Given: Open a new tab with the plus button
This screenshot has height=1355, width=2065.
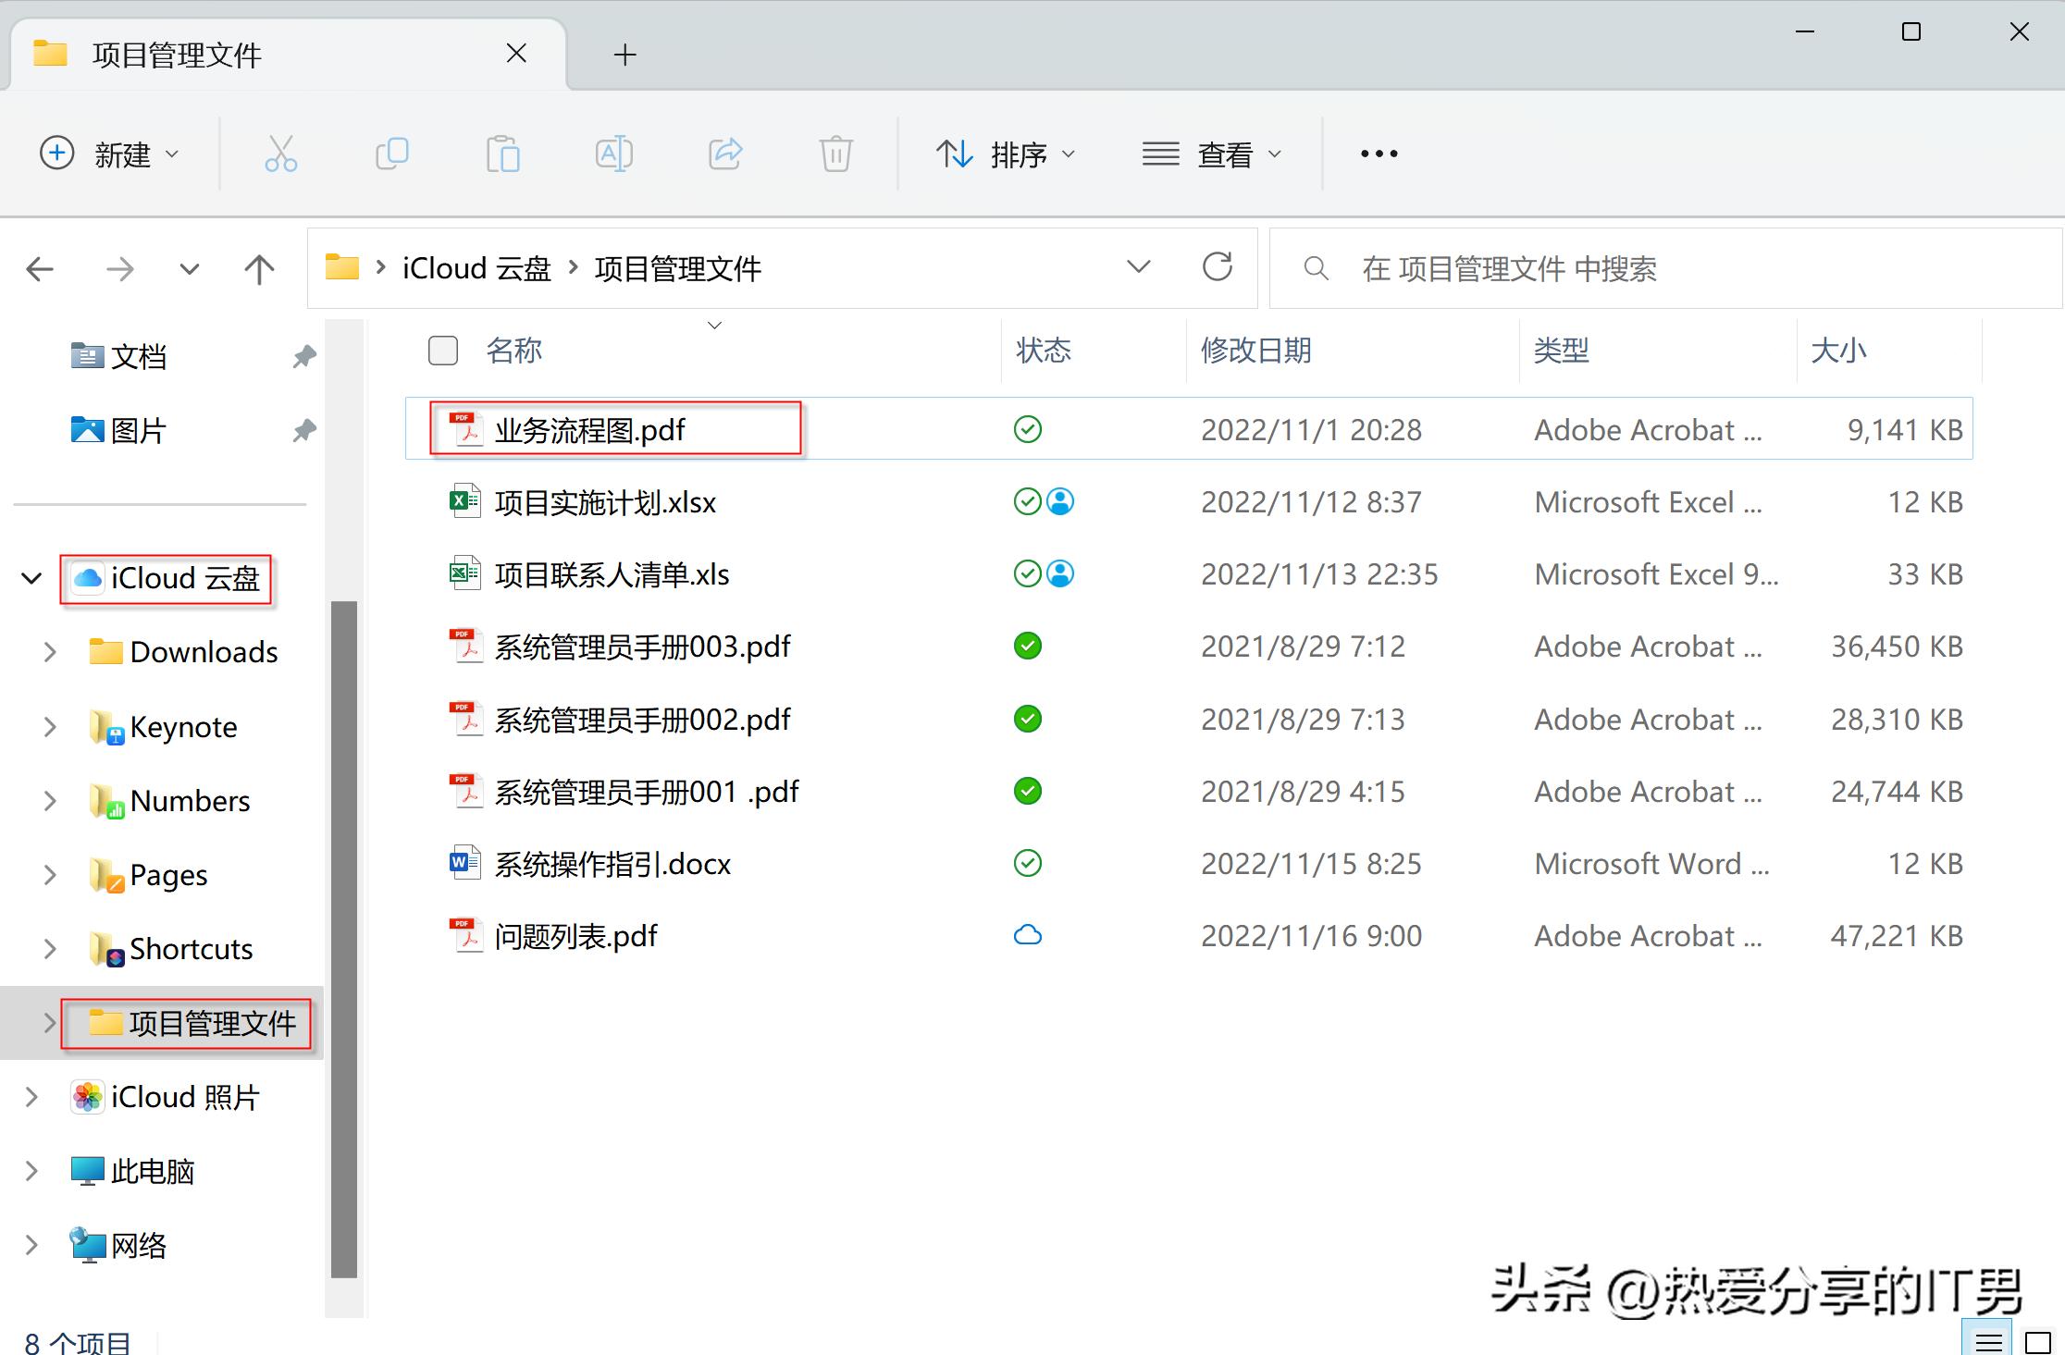Looking at the screenshot, I should tap(625, 55).
